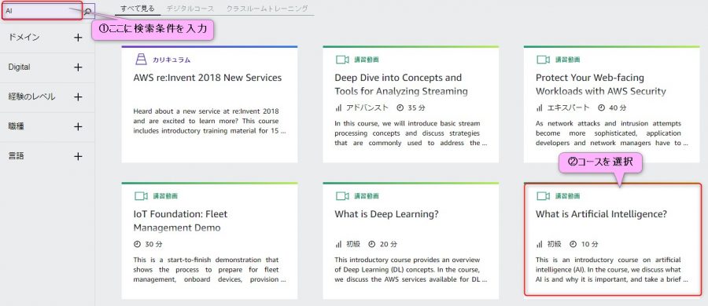
Task: Click the clock icon beside 35 分
Action: point(400,107)
